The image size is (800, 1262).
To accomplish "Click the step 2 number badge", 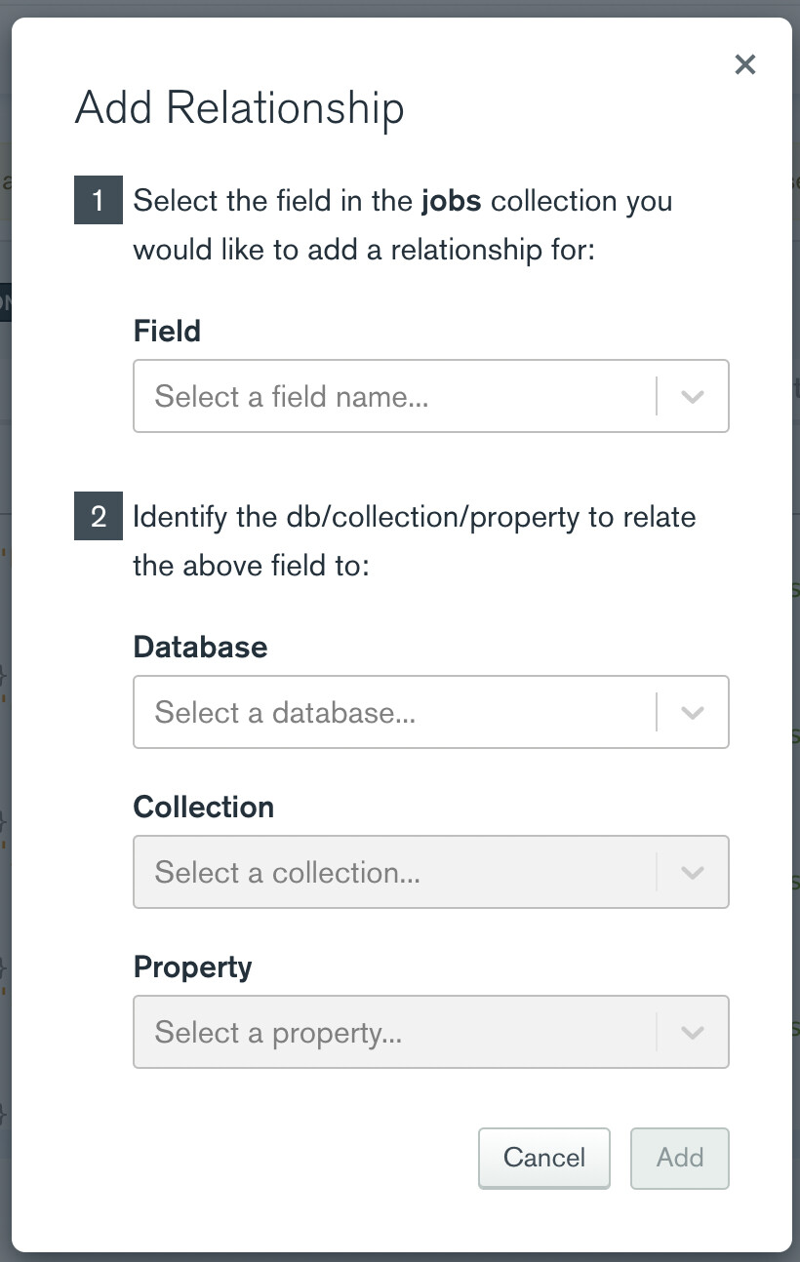I will coord(99,516).
